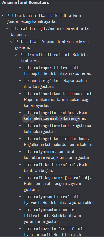Select the !itirafyorumlarıgöster command code
The image size is (104, 237).
pyautogui.click(x=50, y=210)
